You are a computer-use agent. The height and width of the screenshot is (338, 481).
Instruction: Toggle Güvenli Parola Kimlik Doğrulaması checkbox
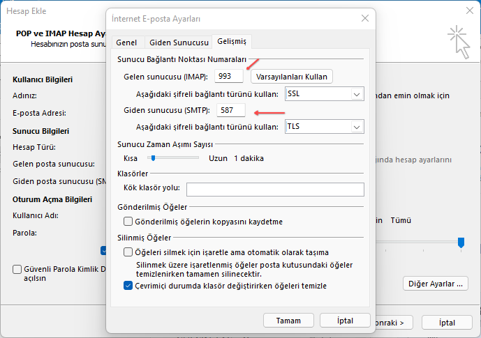pyautogui.click(x=17, y=269)
